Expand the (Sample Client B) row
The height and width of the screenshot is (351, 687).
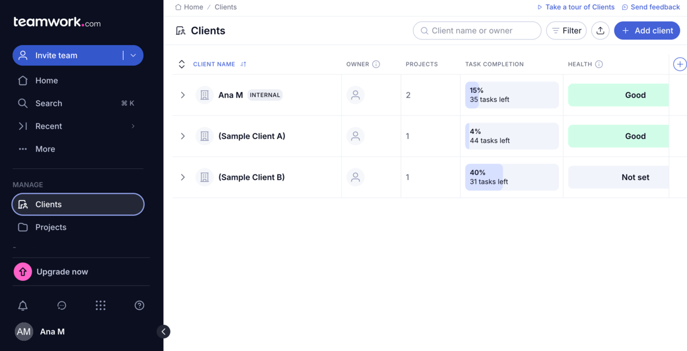click(183, 177)
